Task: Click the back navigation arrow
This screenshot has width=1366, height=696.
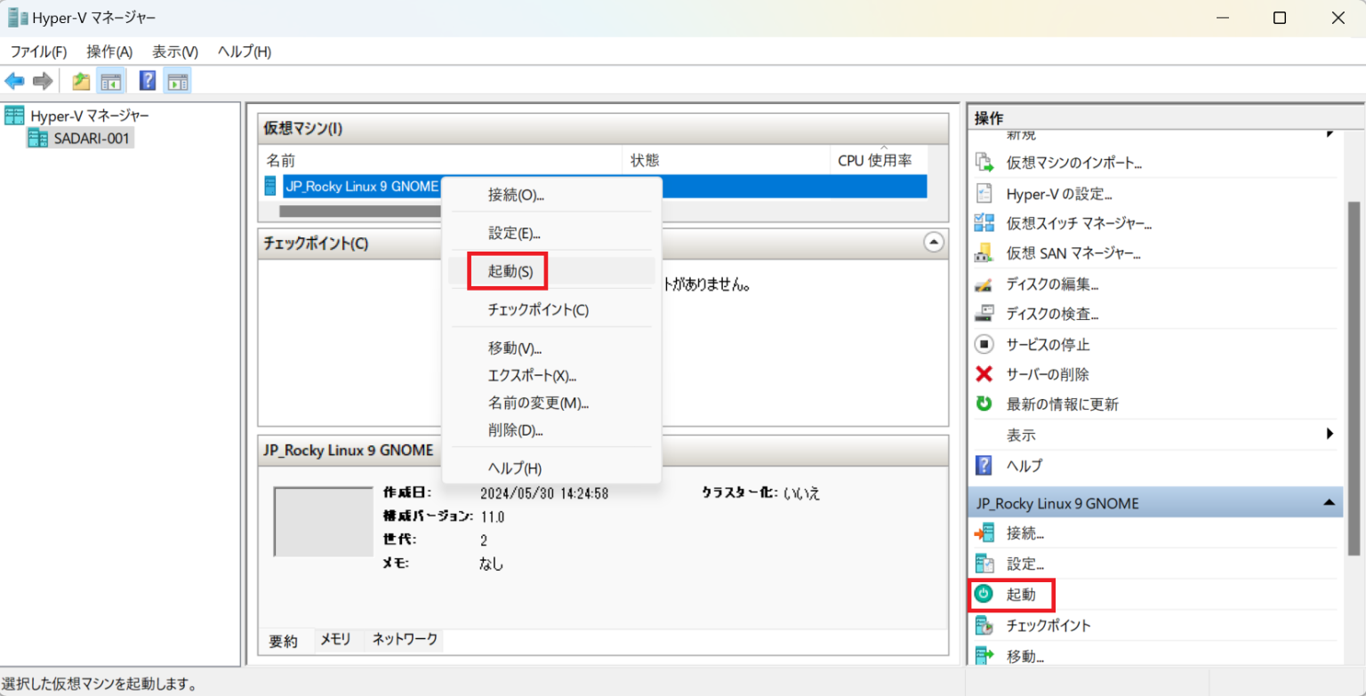Action: pos(14,80)
